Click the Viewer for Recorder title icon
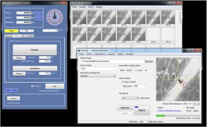Viewport: 207px width, 127px height. tap(71, 3)
